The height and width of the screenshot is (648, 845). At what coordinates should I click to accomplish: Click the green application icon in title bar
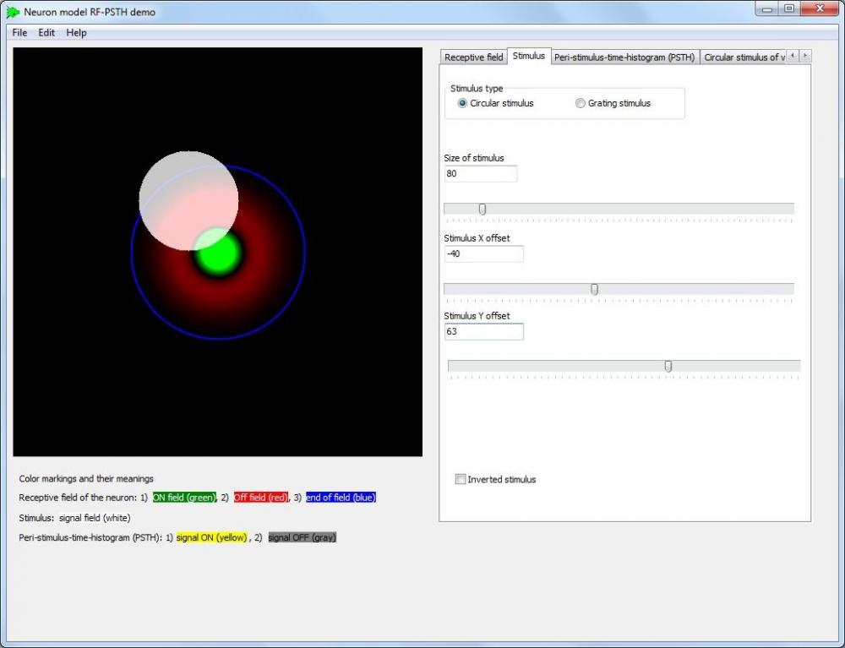point(12,12)
